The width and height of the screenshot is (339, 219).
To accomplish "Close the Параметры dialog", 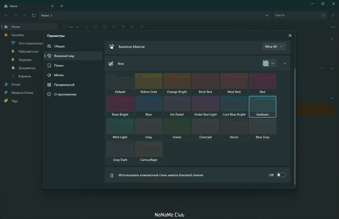I will click(290, 35).
